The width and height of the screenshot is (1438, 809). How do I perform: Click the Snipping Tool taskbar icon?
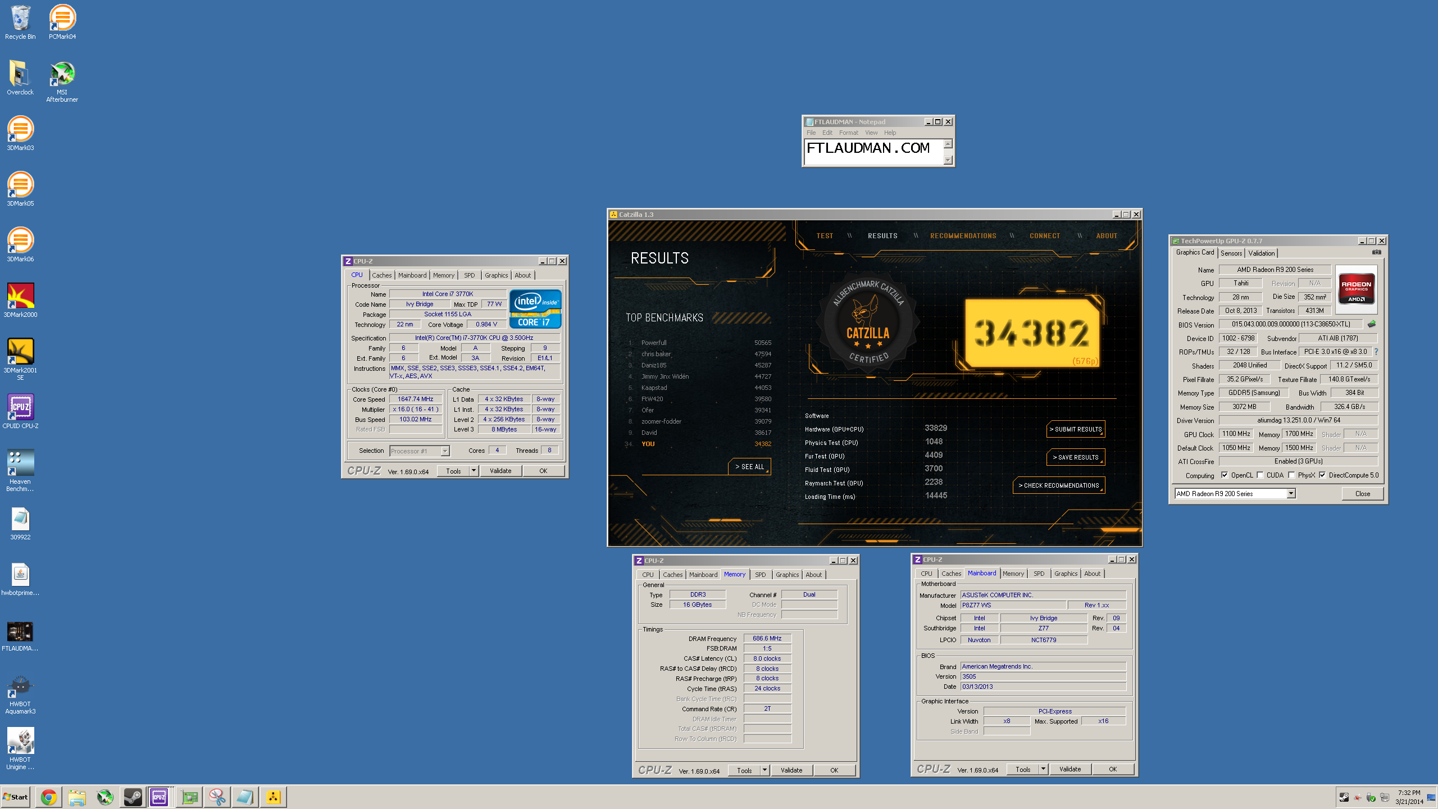pyautogui.click(x=217, y=797)
